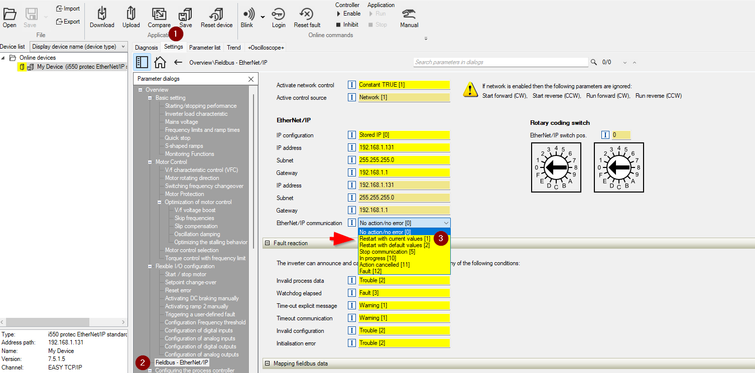Collapse the Mapping fieldbus data section
Viewport: 755px width, 373px height.
268,363
